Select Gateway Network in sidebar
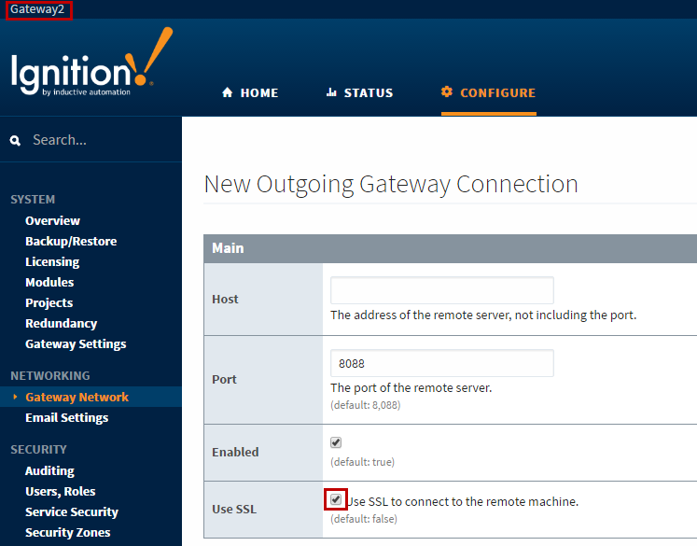 77,397
